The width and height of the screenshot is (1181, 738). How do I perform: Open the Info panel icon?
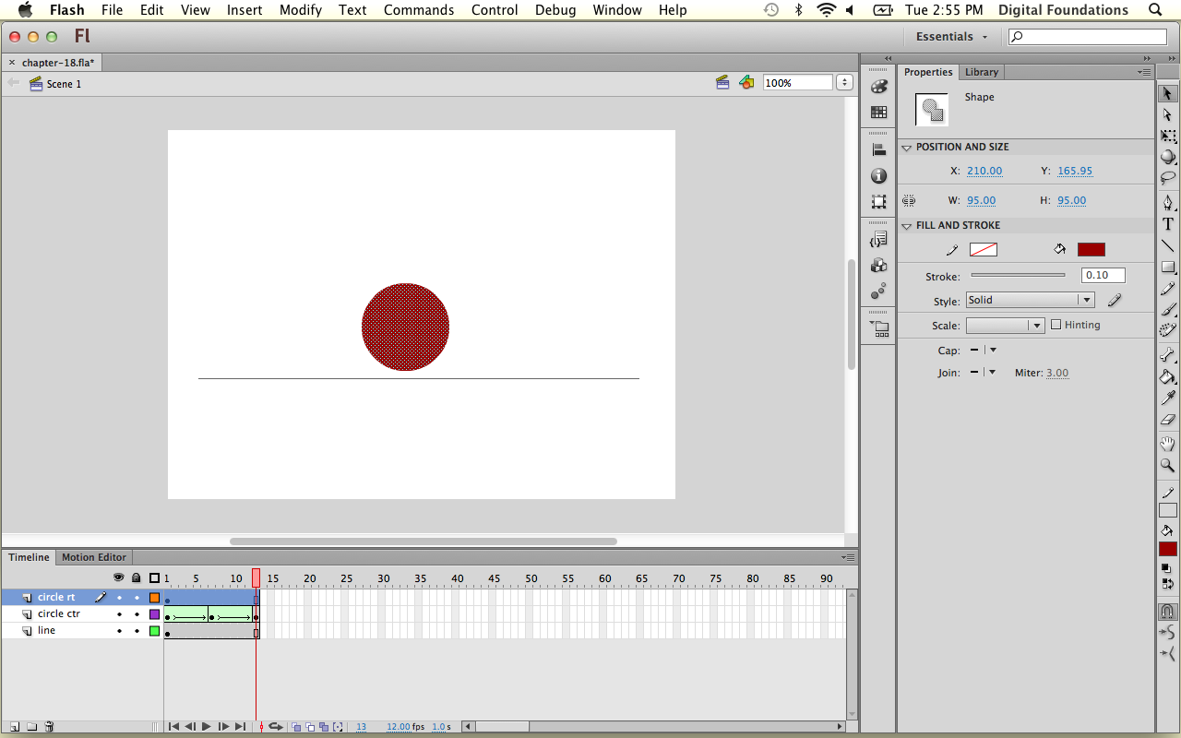point(878,176)
